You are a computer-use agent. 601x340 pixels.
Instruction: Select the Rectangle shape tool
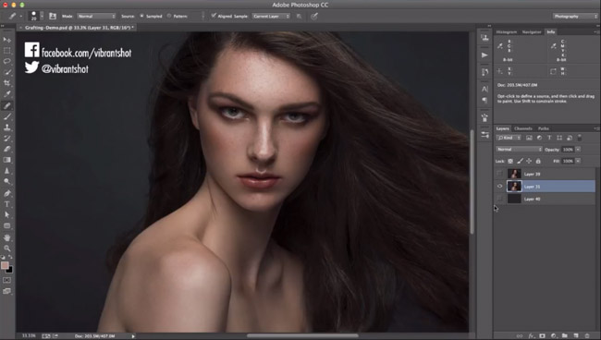tap(6, 226)
